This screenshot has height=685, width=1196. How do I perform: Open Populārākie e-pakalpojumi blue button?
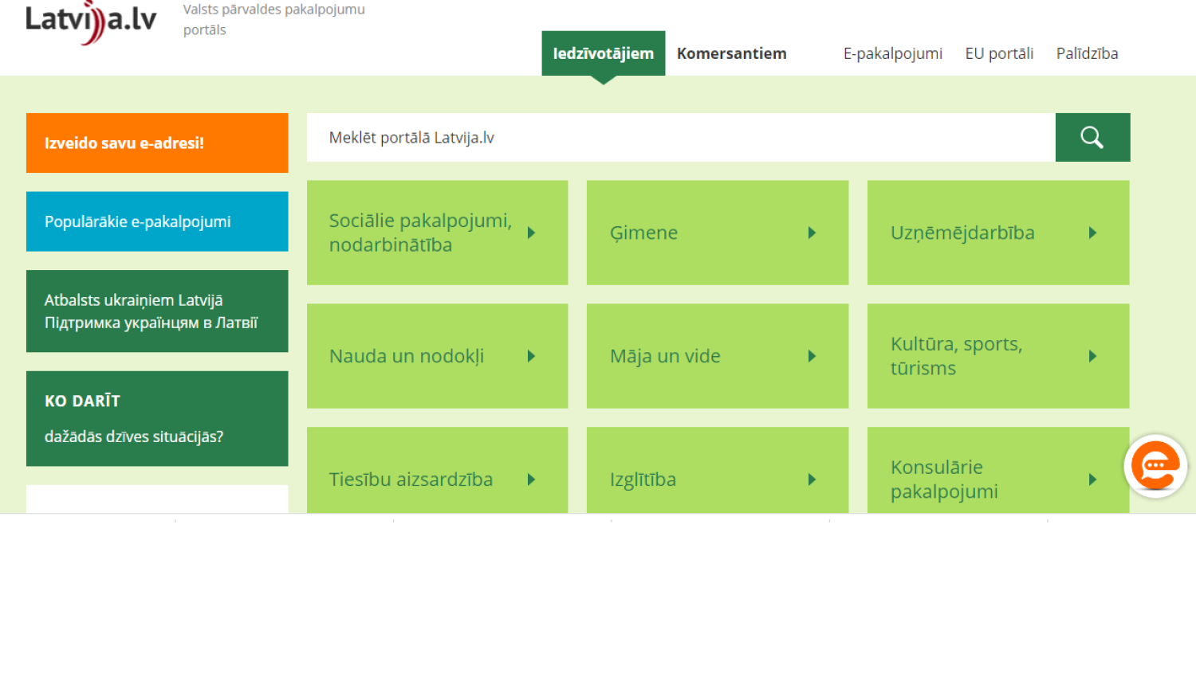coord(157,221)
